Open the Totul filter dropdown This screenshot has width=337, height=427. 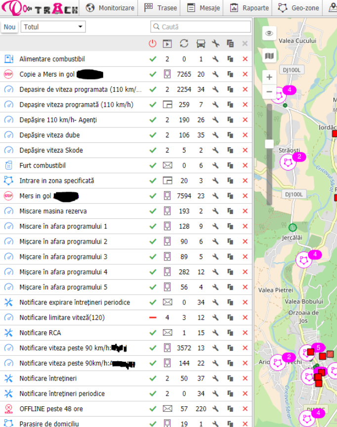[x=53, y=27]
